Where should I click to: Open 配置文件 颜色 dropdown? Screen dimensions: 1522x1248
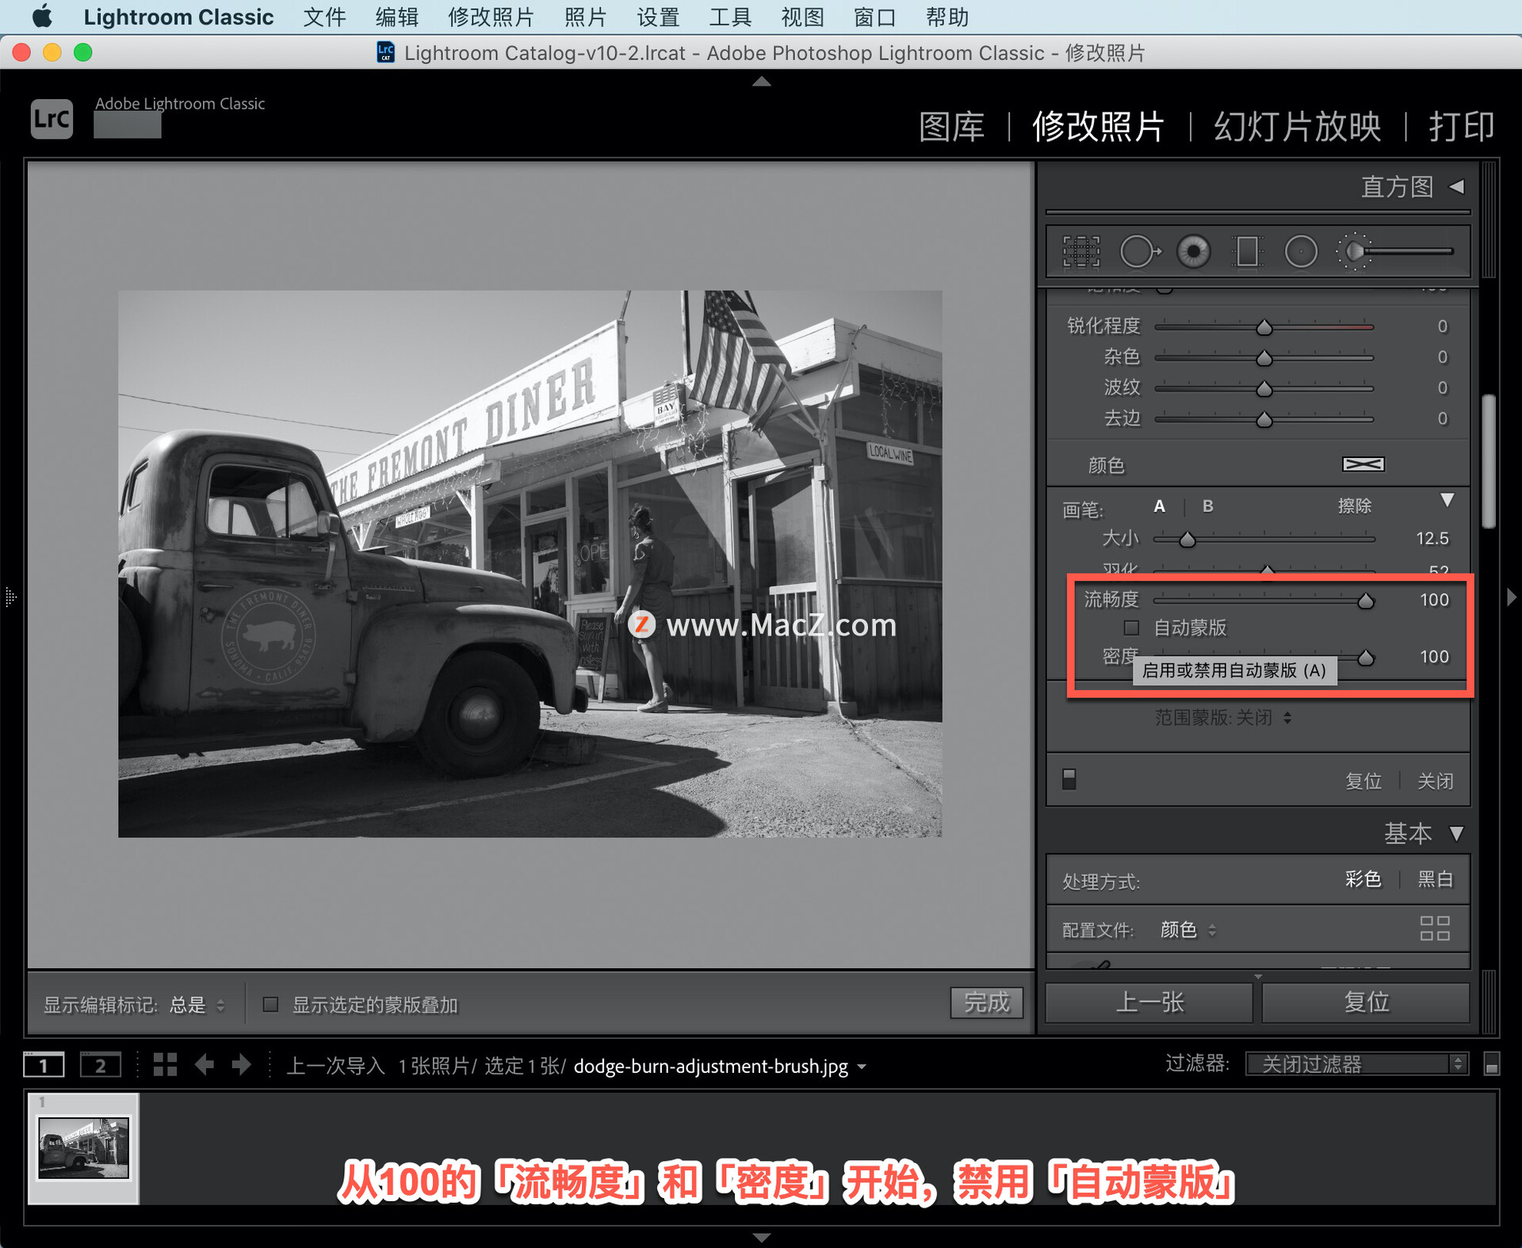point(1187,929)
